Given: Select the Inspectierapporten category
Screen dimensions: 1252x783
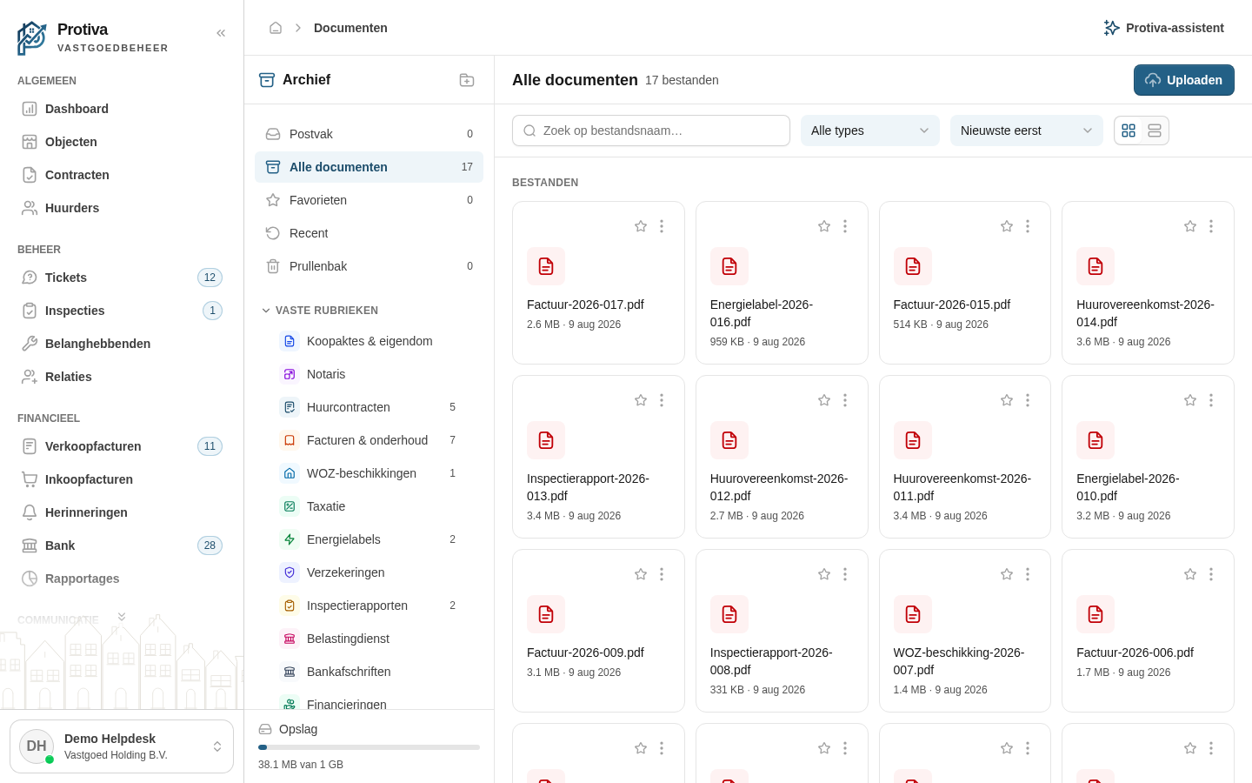Looking at the screenshot, I should (x=369, y=606).
